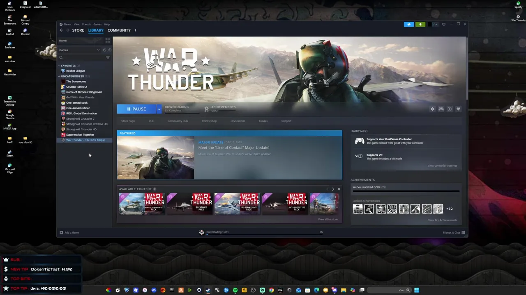Image resolution: width=526 pixels, height=295 pixels.
Task: Go to the Store tab
Action: 78,30
